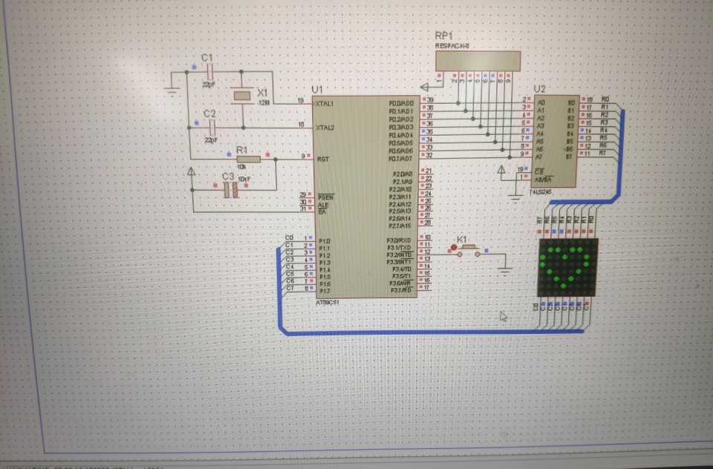The height and width of the screenshot is (469, 713).
Task: Click the XTAL2 pin label on U1
Action: (x=325, y=128)
